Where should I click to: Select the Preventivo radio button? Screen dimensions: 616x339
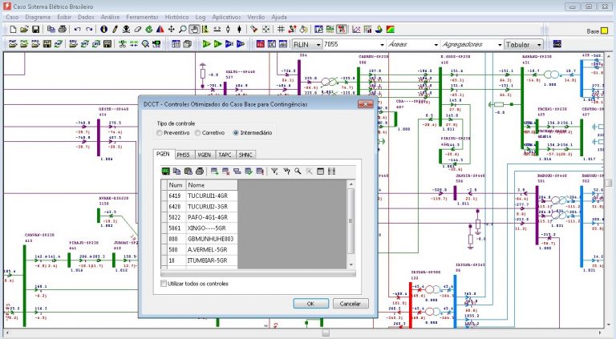(x=160, y=132)
